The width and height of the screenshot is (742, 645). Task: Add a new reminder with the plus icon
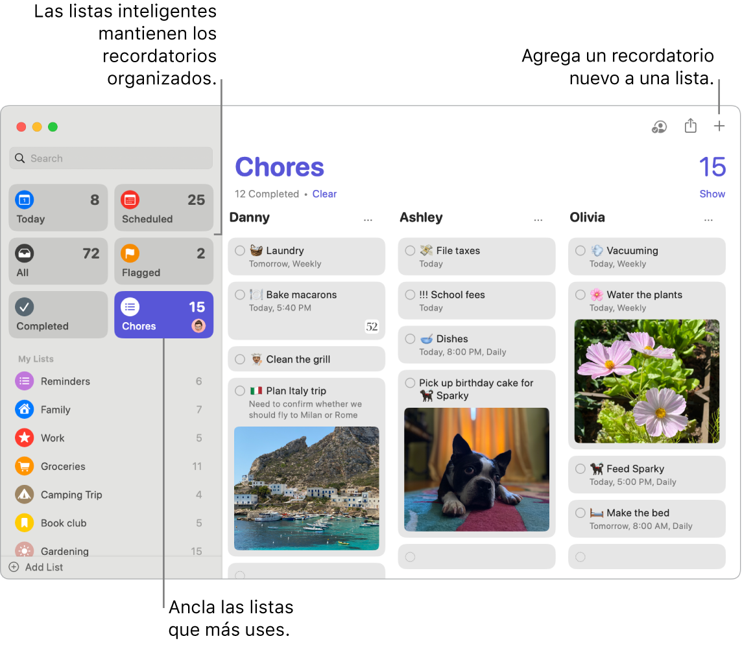click(719, 126)
